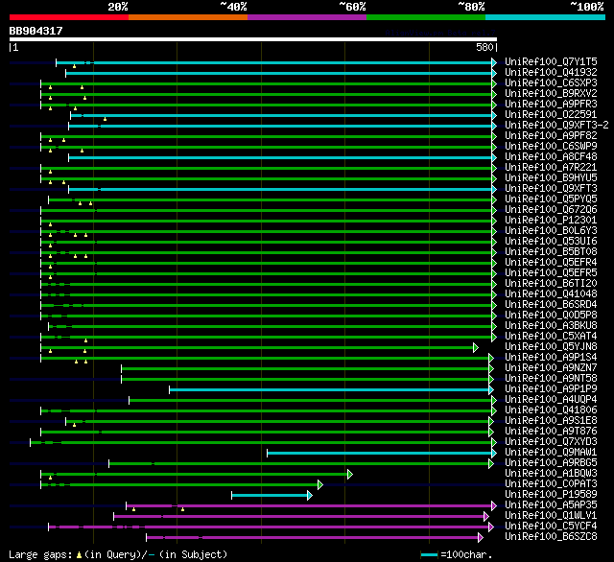614x562 pixels.
Task: Click the short cyan bar for P19589
Action: pos(270,496)
